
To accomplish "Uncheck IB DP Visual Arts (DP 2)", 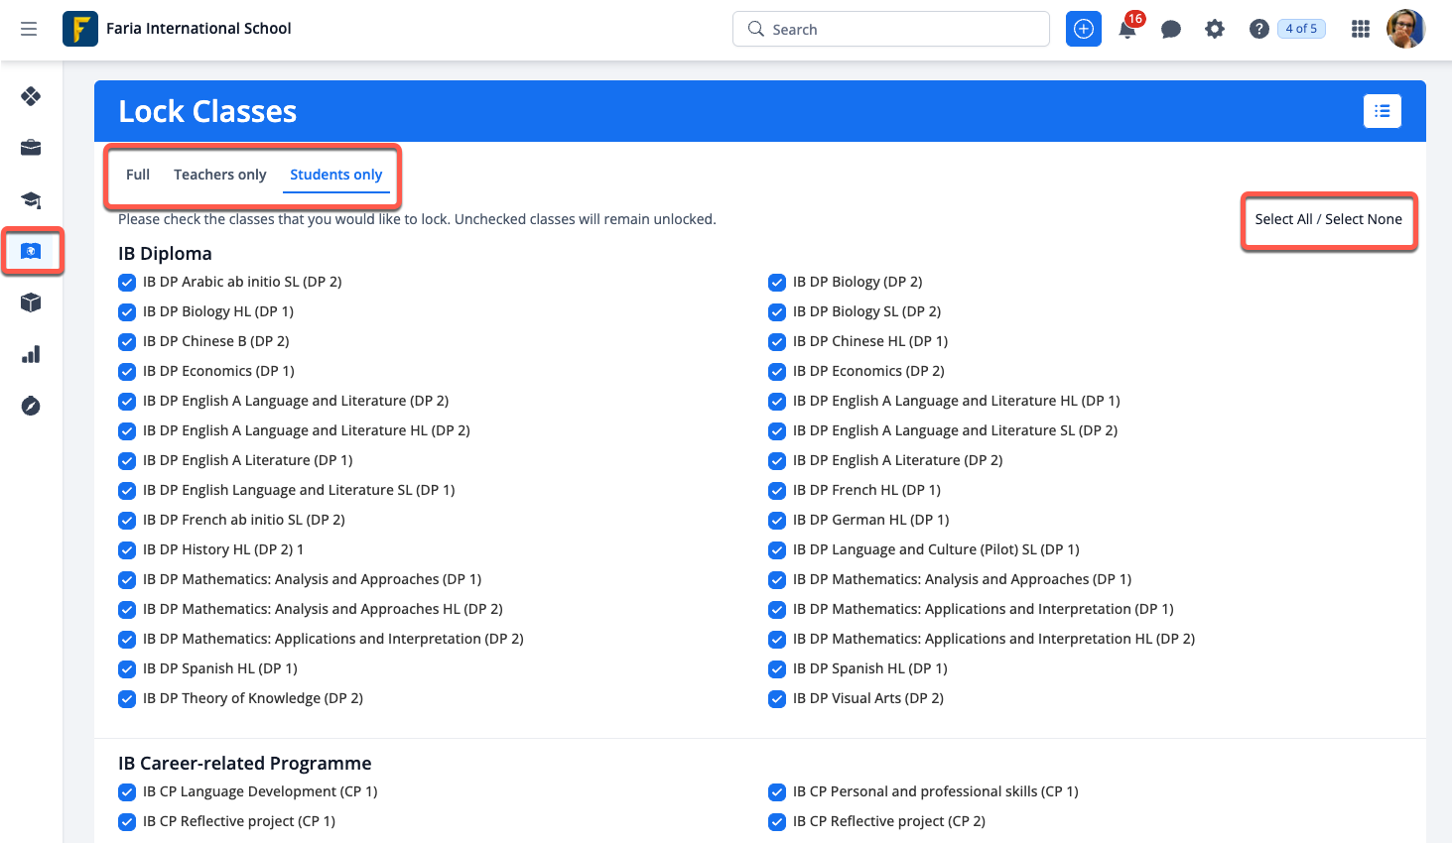I will (x=777, y=699).
